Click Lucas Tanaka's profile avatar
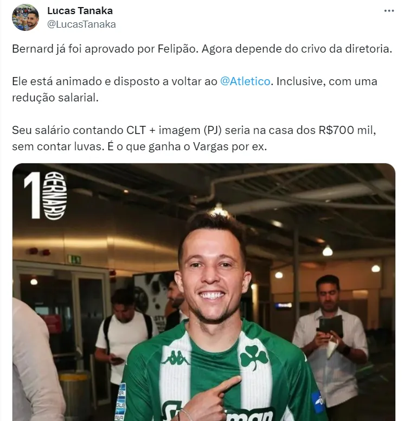The image size is (404, 421). tap(25, 17)
